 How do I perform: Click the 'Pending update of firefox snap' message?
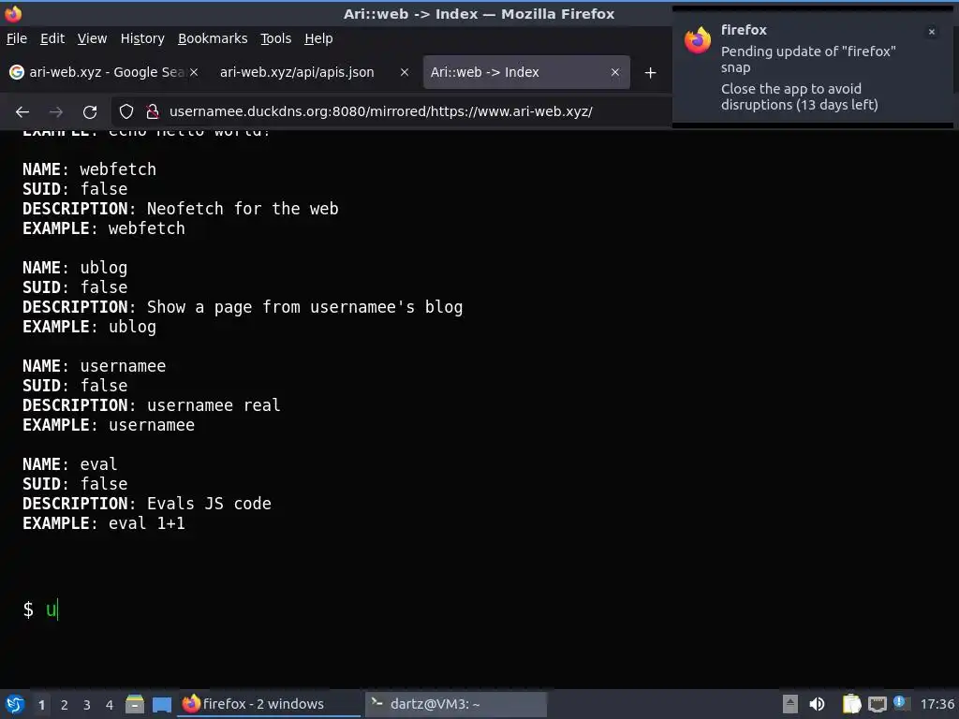pos(808,59)
